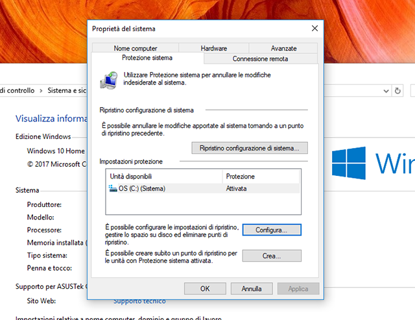
Task: Switch to Connessione remota tab
Action: 261,58
